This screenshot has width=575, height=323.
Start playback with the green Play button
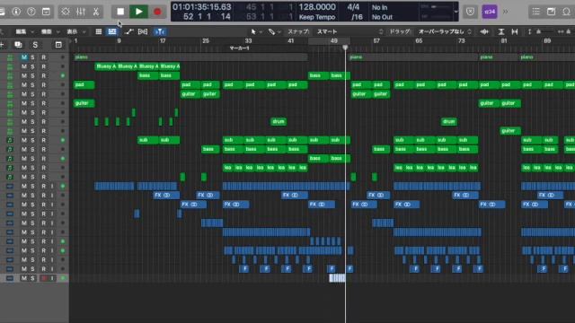[138, 12]
